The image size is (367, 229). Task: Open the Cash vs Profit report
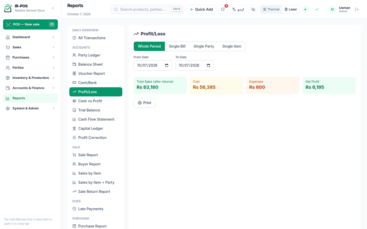[96, 101]
